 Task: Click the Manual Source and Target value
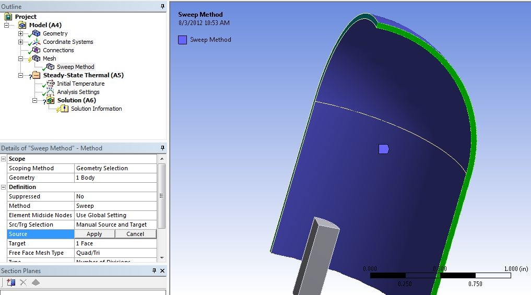[115, 225]
